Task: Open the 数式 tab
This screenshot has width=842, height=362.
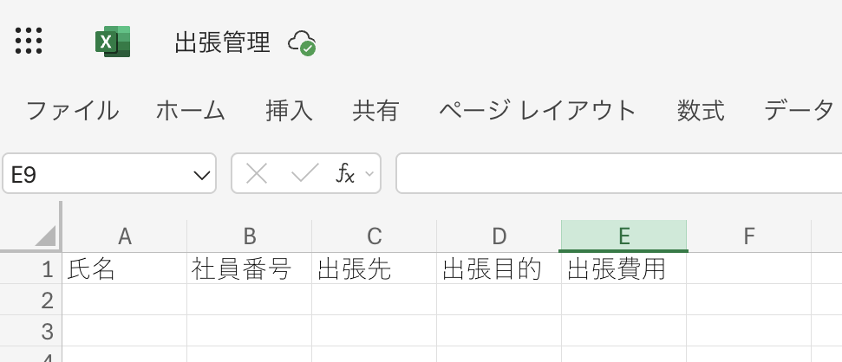Action: (x=701, y=110)
